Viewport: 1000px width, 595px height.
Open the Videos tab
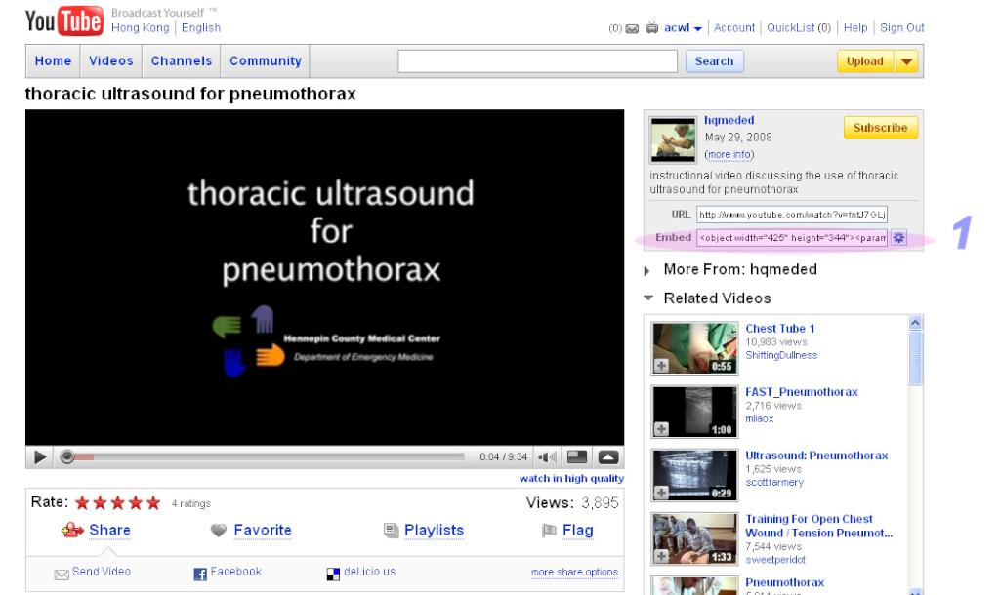pos(111,61)
